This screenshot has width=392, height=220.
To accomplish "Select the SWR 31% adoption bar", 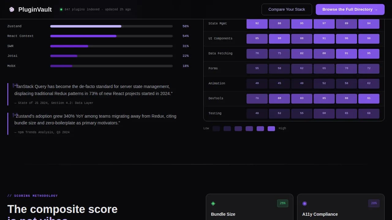I will (x=111, y=46).
